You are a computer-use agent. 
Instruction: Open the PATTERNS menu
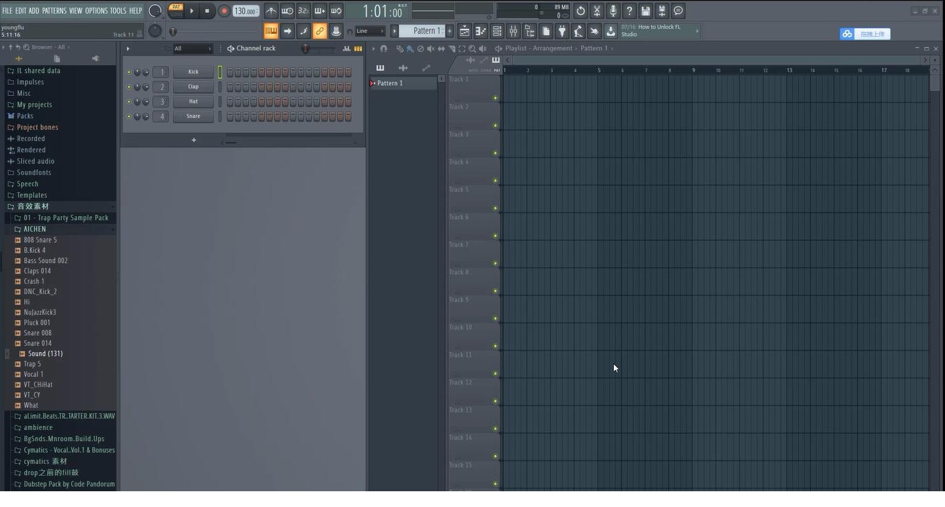[54, 11]
